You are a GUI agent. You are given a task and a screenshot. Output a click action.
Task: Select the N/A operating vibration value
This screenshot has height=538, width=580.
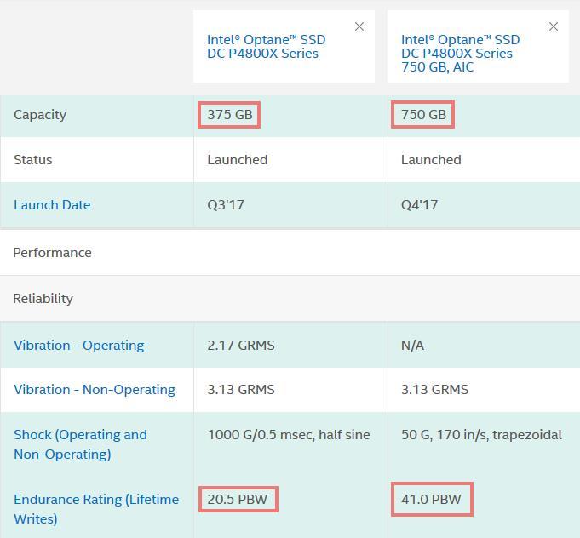[x=412, y=346]
